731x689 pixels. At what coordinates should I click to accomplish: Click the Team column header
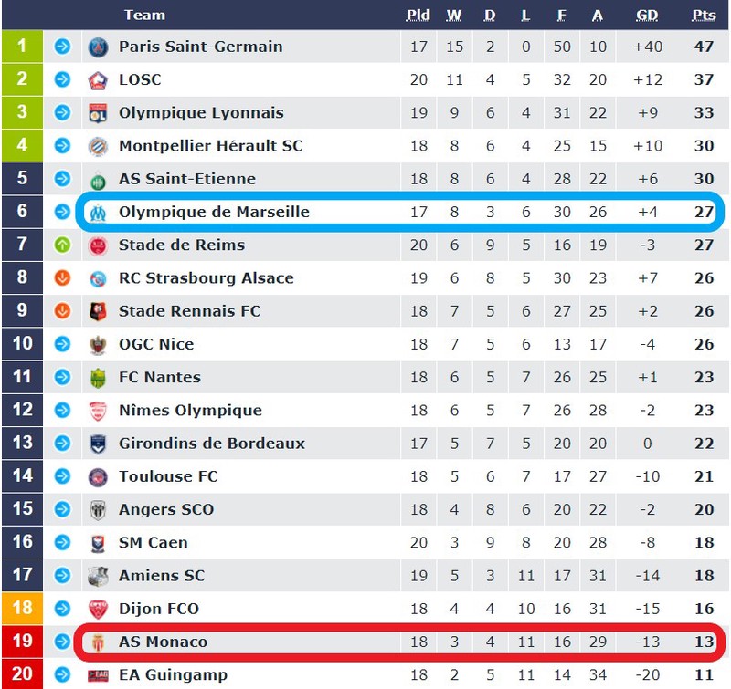click(x=144, y=16)
